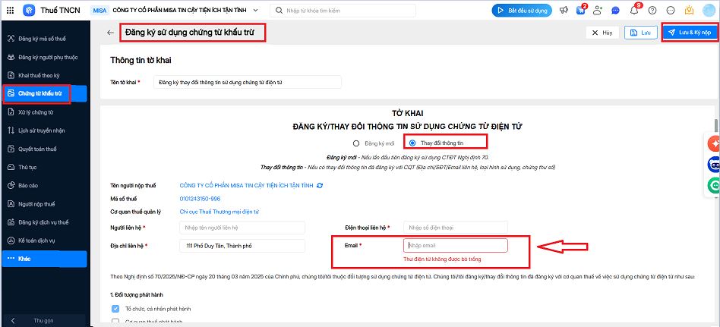Click the taxpayer company name link

[246, 186]
